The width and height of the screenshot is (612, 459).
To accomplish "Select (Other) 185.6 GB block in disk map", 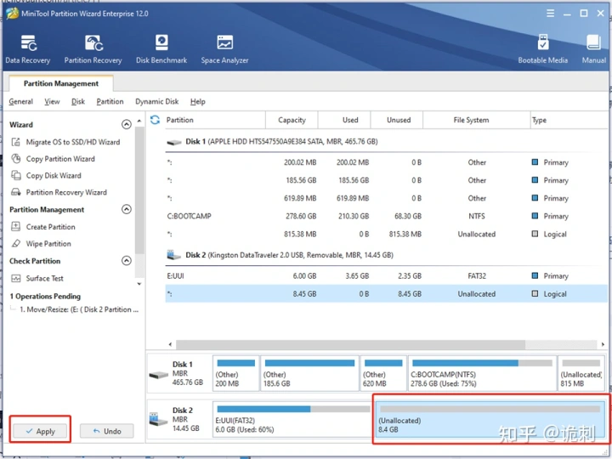I will click(x=309, y=373).
